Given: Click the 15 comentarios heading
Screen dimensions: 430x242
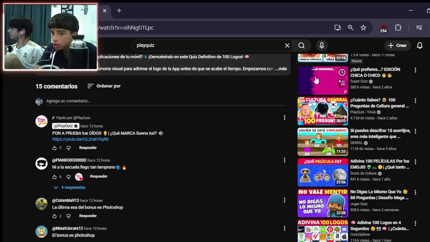Looking at the screenshot, I should pyautogui.click(x=56, y=86).
